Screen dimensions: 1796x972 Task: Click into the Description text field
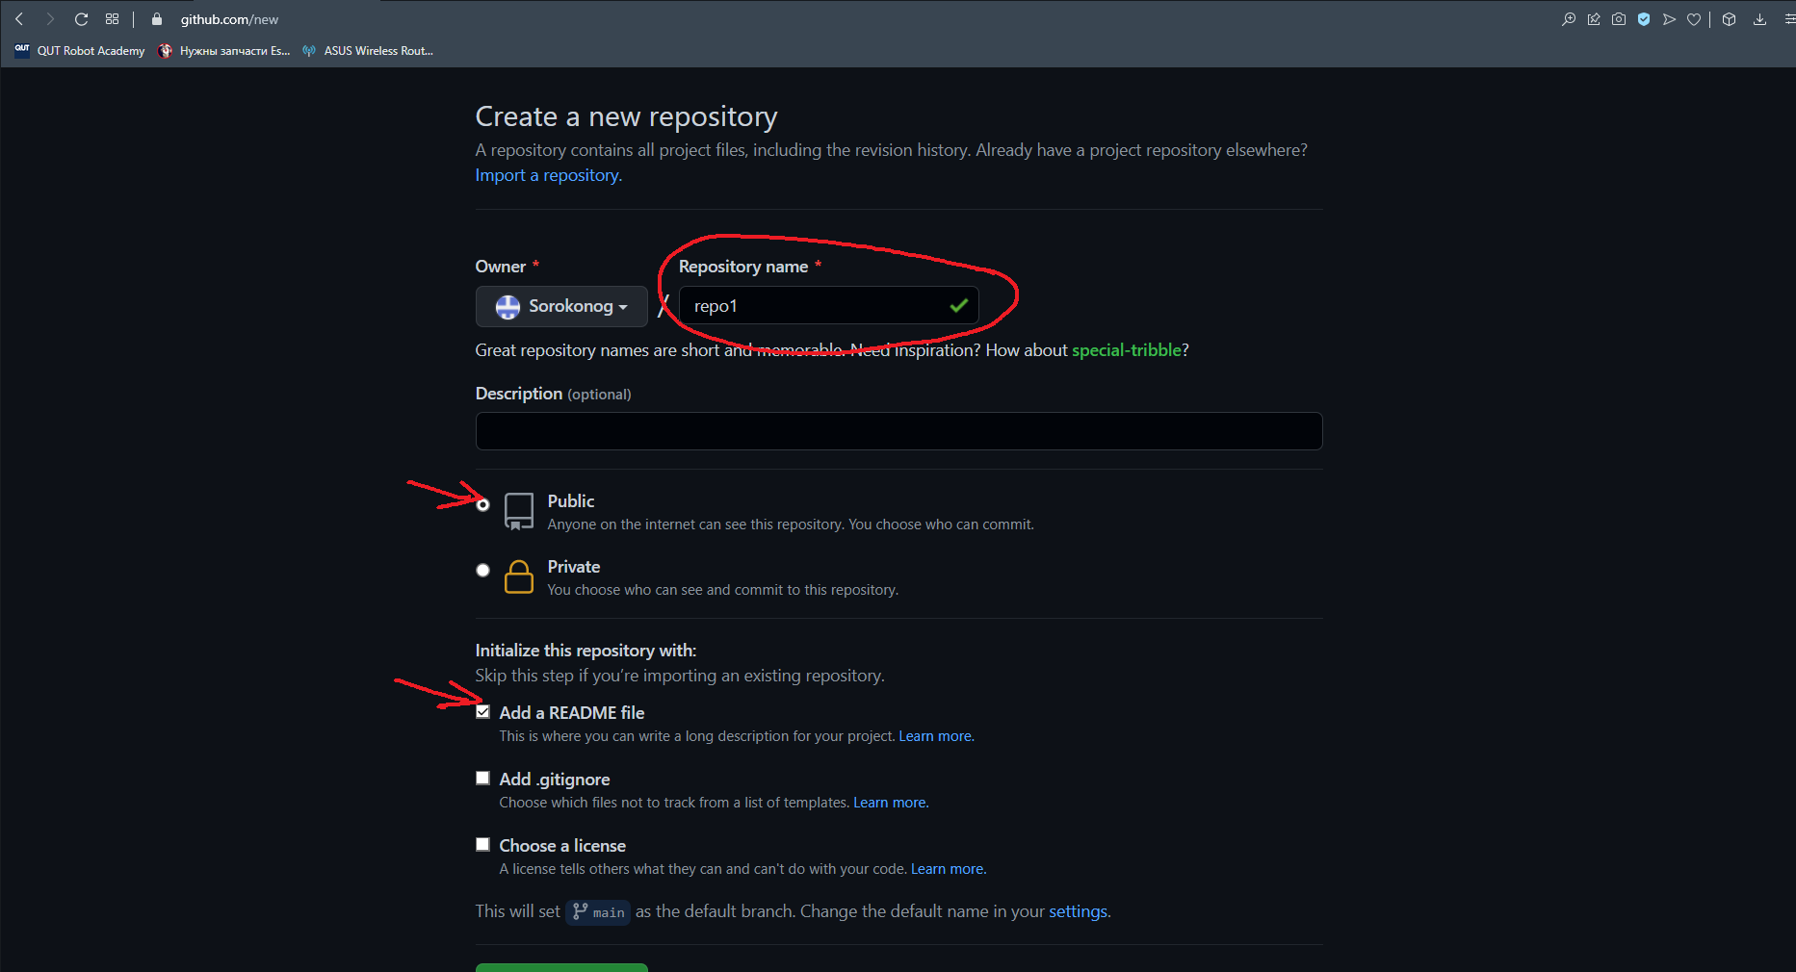[898, 431]
